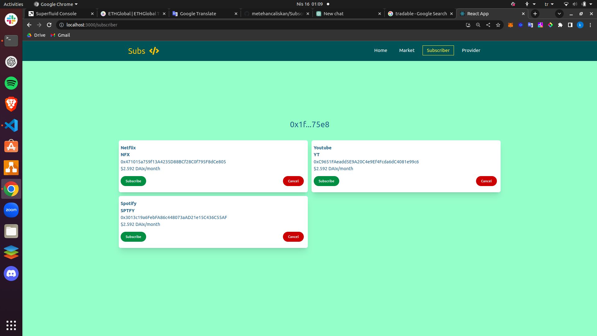Close the Superfluid Console tab
The height and width of the screenshot is (336, 597).
tap(92, 14)
